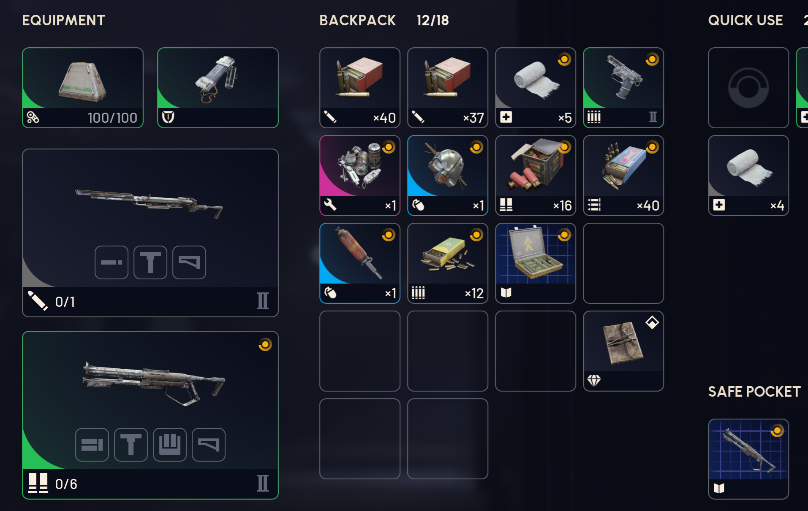Select the leather notebook item

click(623, 351)
